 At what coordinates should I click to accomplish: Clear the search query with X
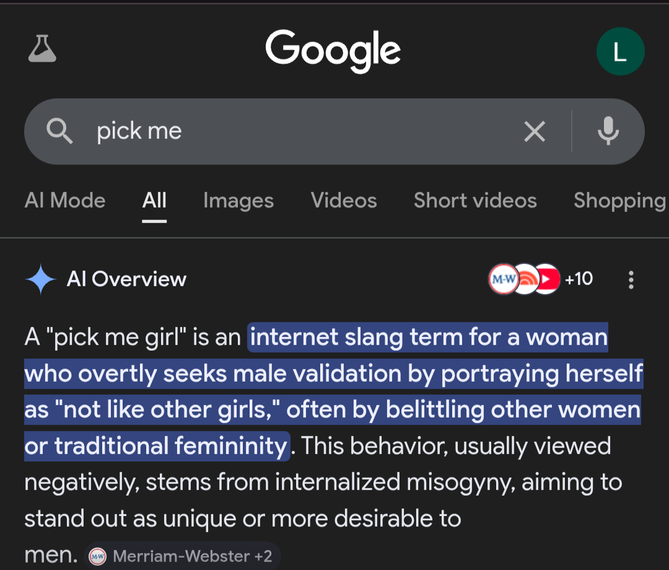coord(535,131)
